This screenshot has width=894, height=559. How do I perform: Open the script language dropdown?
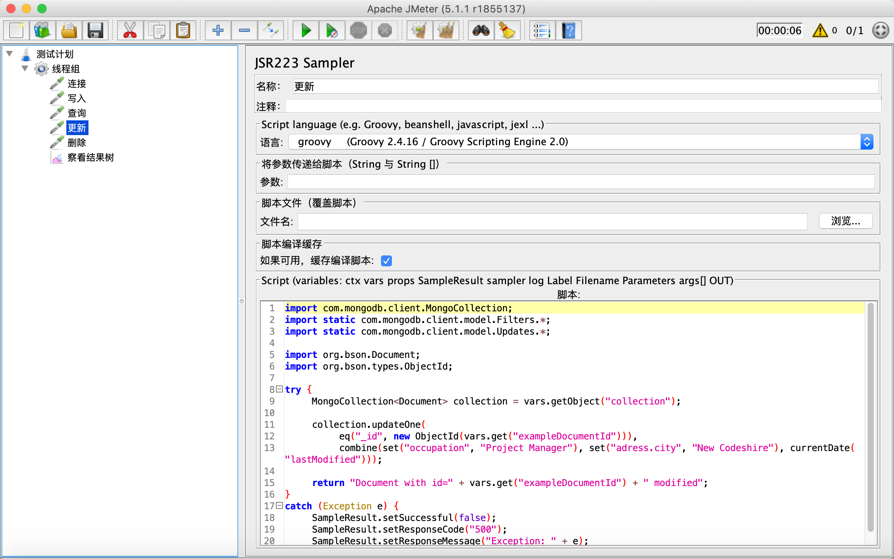point(866,141)
